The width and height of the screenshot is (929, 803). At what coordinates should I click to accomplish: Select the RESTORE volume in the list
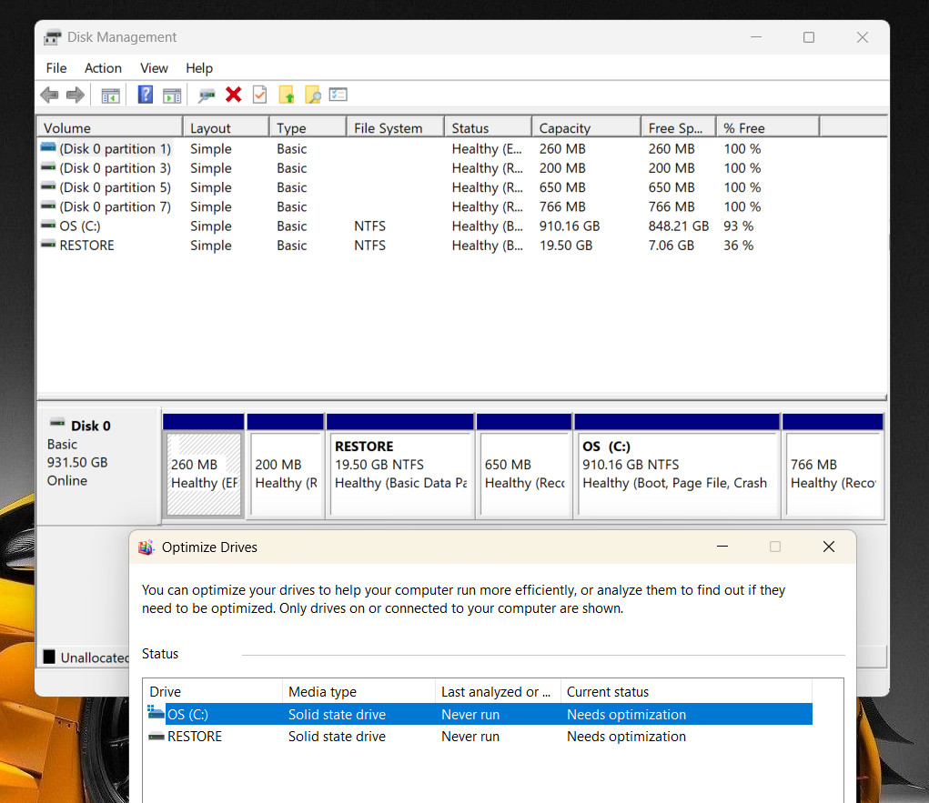tap(86, 246)
